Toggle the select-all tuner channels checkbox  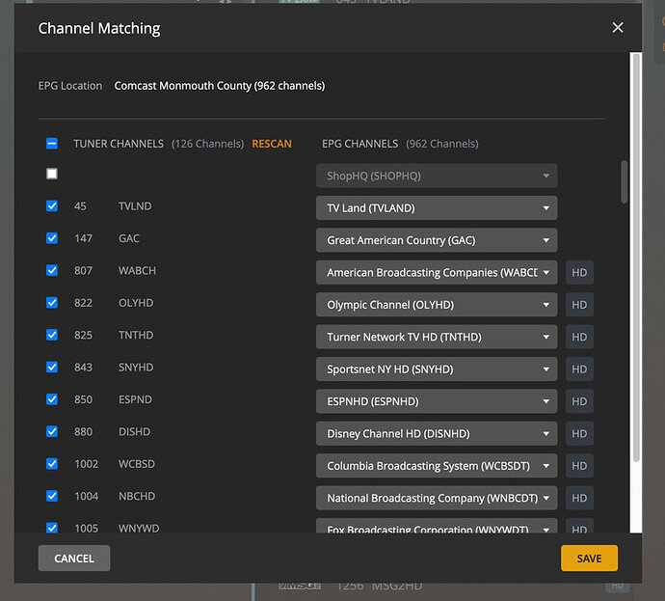tap(52, 144)
